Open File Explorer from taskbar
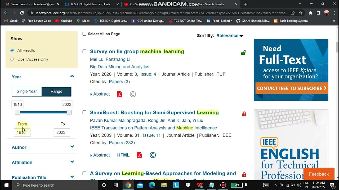Screen dimensions: 339x190 [164, 185]
